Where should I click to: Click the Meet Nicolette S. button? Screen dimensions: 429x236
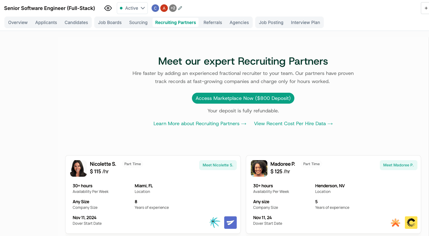pyautogui.click(x=218, y=165)
